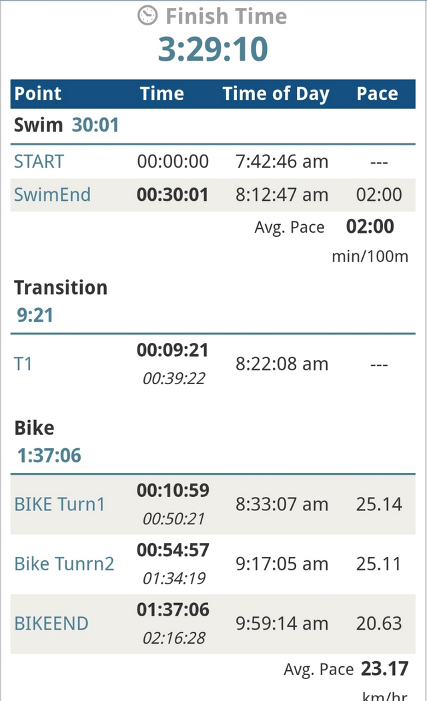Image resolution: width=427 pixels, height=701 pixels.
Task: Click the BIKEEND time of day 9:59:14 am
Action: [282, 624]
